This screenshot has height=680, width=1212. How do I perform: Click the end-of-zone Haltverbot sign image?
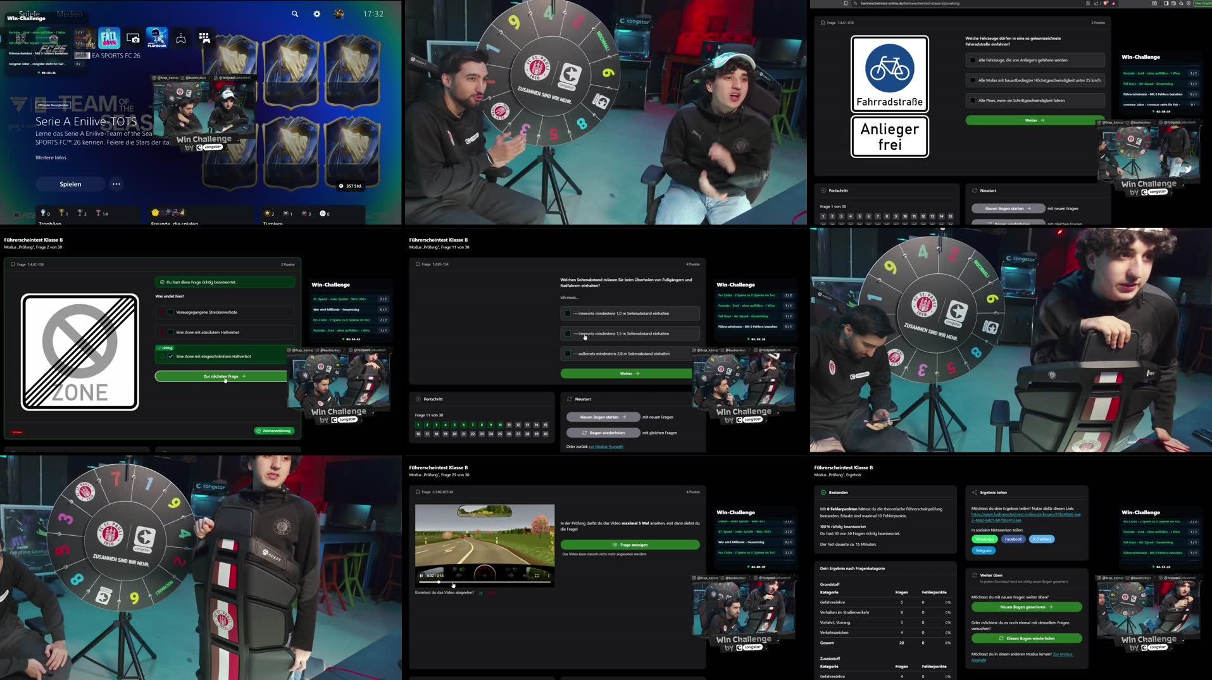click(x=80, y=352)
